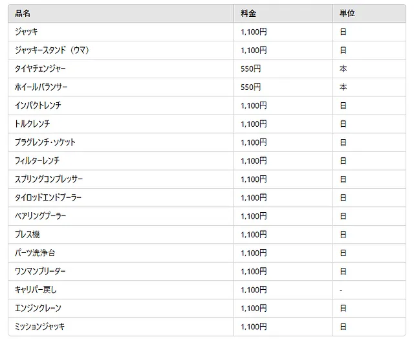Click the 料金 column header
This screenshot has width=414, height=339.
coord(248,13)
